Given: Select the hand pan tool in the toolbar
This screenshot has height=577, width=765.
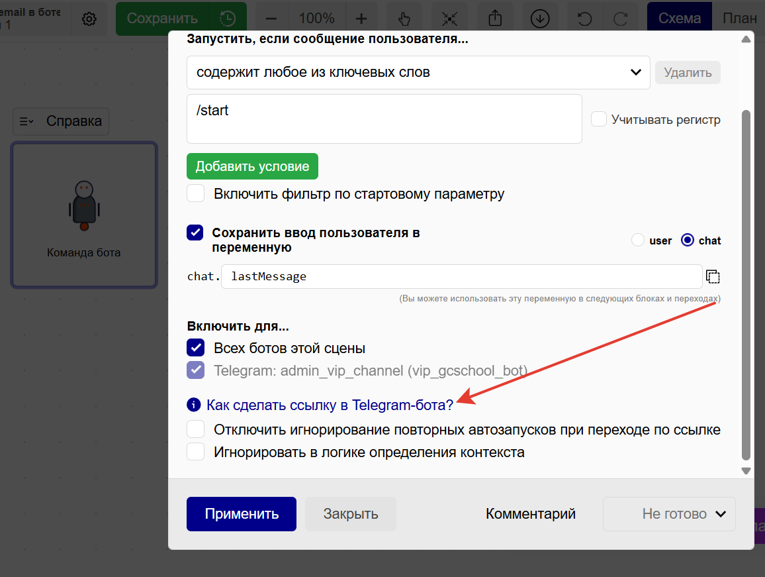Looking at the screenshot, I should pos(404,18).
